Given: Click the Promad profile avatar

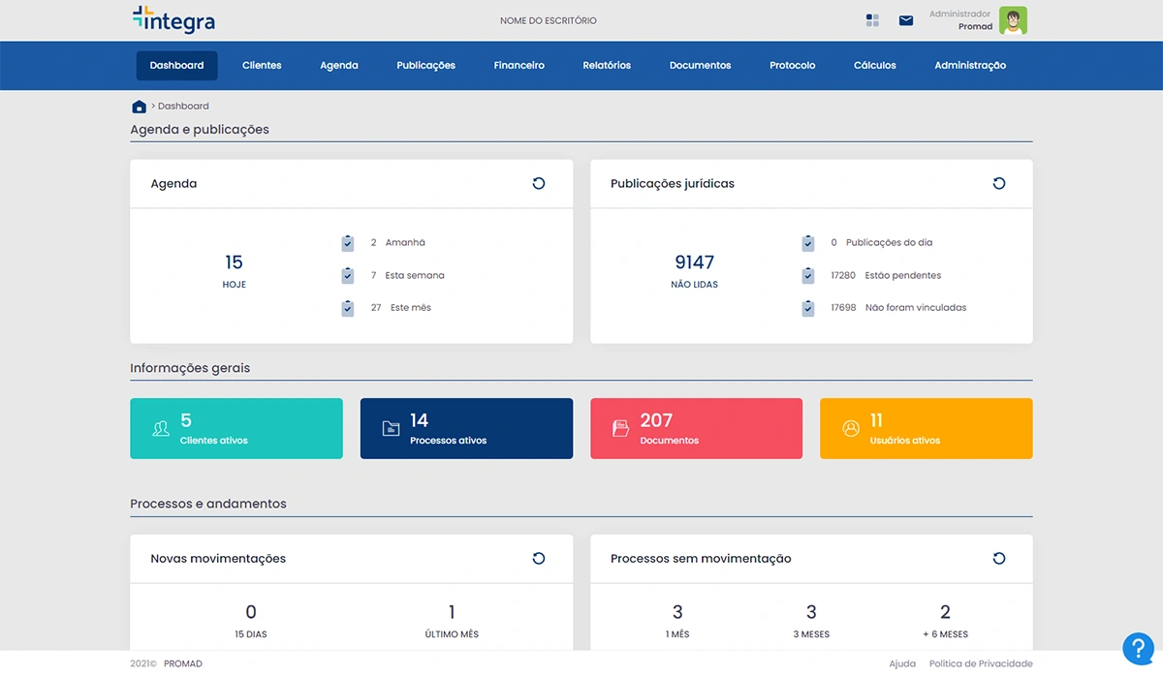Looking at the screenshot, I should pos(1012,19).
